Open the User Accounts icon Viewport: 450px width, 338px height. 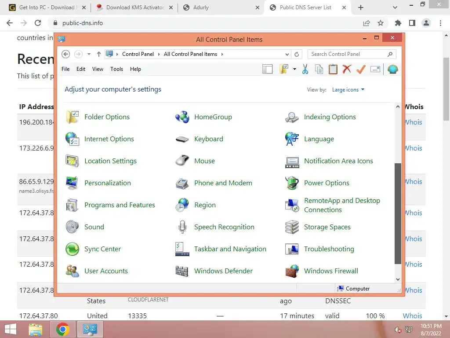73,271
